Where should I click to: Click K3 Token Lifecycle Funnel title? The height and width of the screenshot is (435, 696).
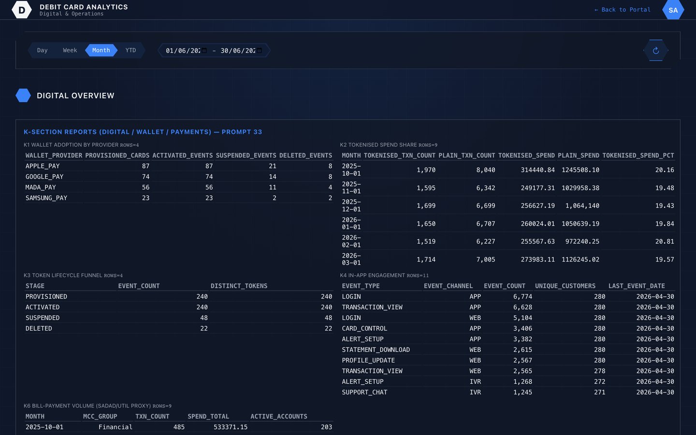point(73,275)
